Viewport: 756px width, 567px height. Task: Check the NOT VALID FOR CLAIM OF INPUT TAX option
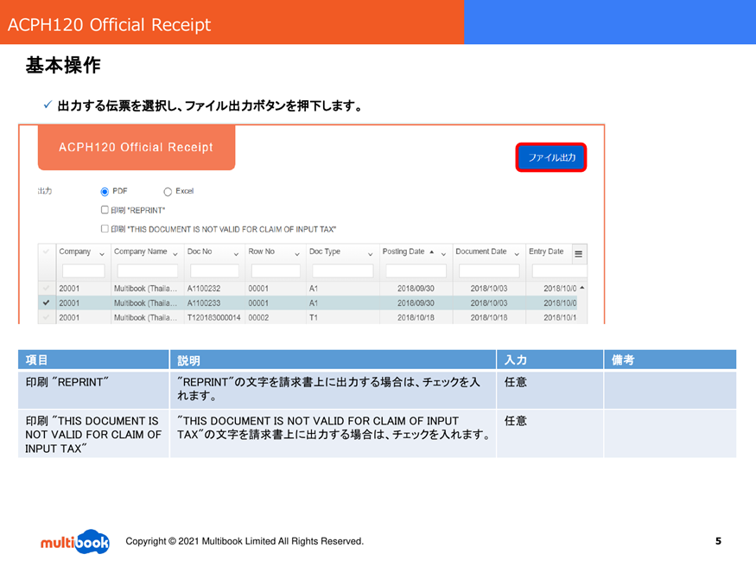tap(105, 228)
